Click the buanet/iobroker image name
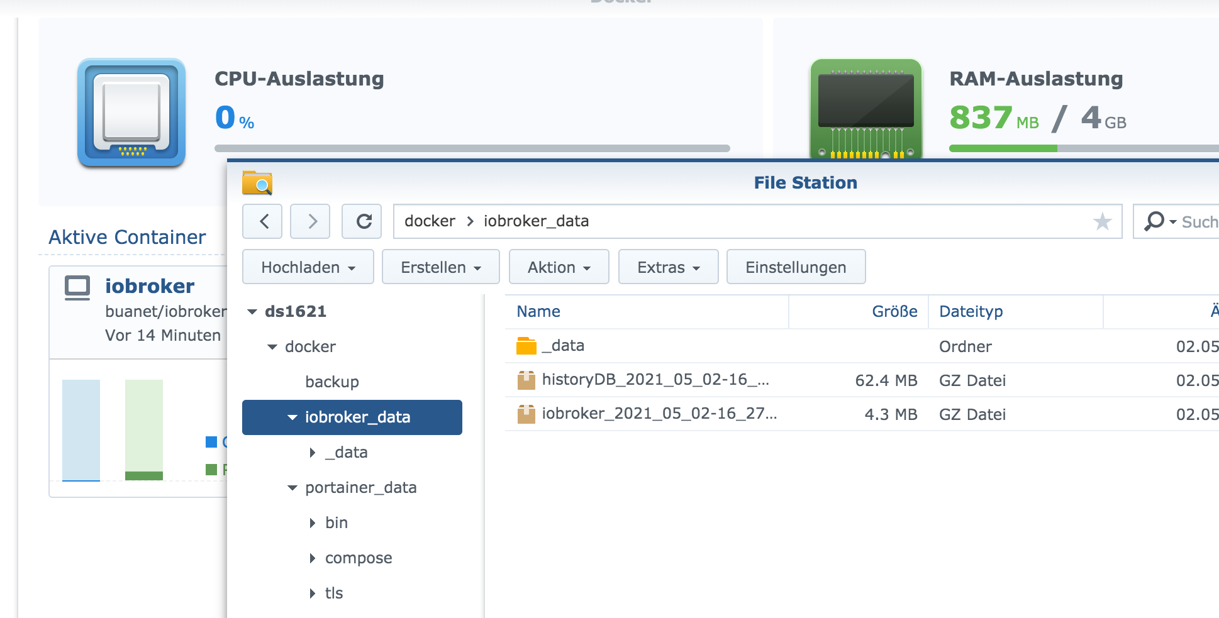This screenshot has width=1219, height=618. (165, 312)
